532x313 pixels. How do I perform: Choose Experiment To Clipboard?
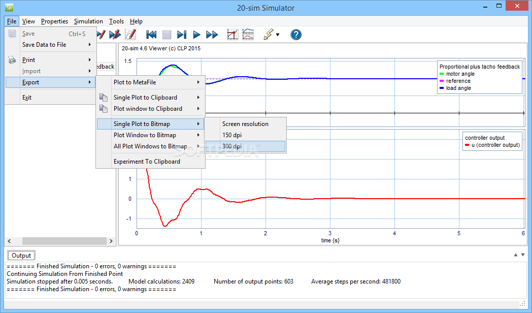click(x=150, y=162)
